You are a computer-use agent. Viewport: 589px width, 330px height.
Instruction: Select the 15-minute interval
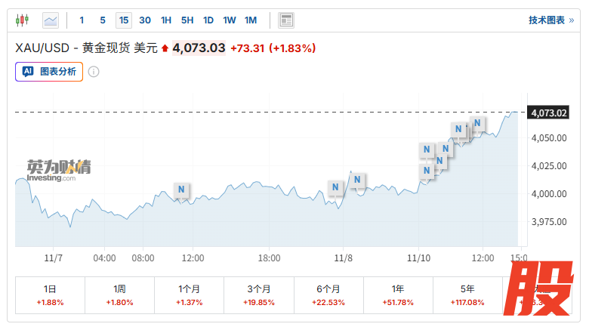[x=124, y=20]
